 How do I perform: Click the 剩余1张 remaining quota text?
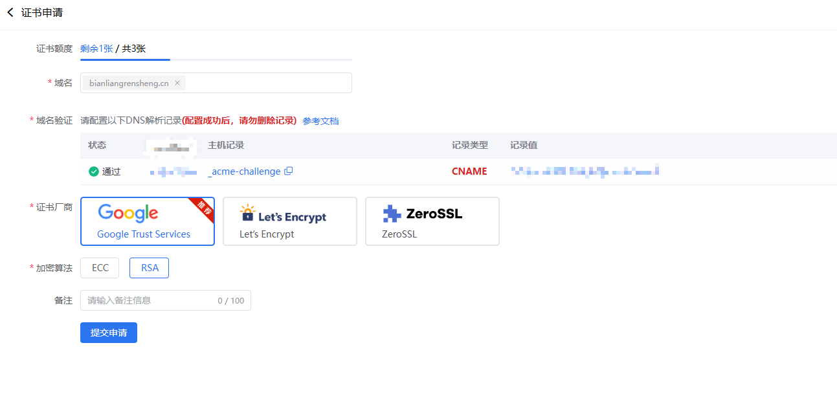pyautogui.click(x=96, y=49)
